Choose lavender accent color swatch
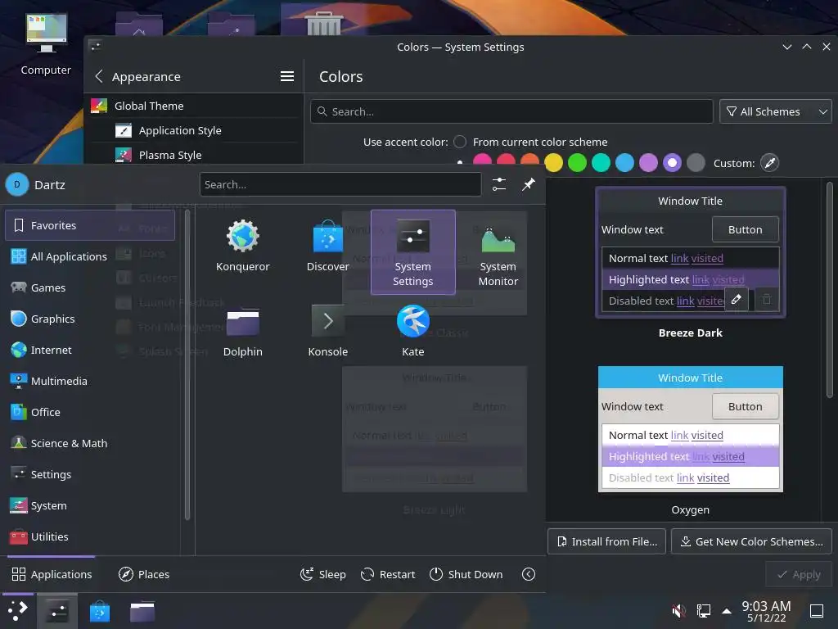This screenshot has width=838, height=629. pos(648,163)
